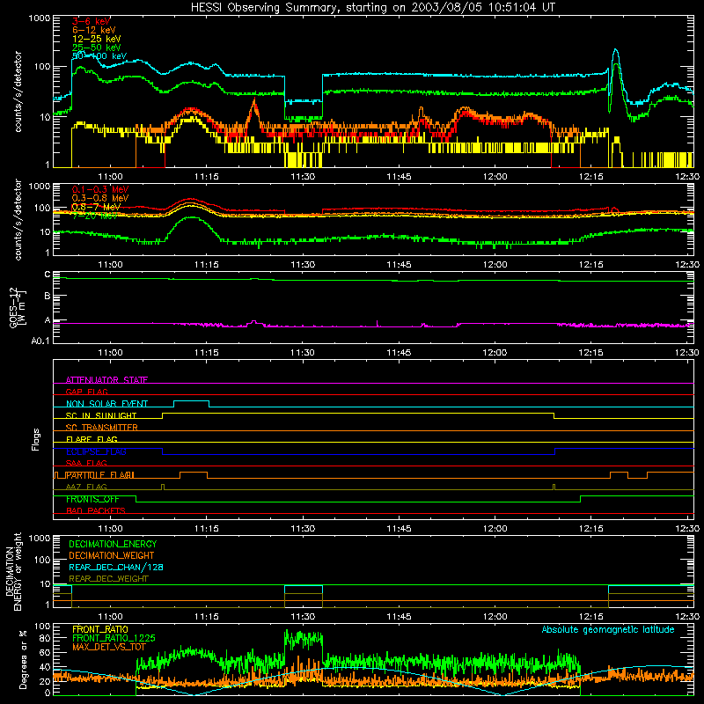The height and width of the screenshot is (704, 704).
Task: Pick the cyan 50-100 keV legend label
Action: [99, 56]
